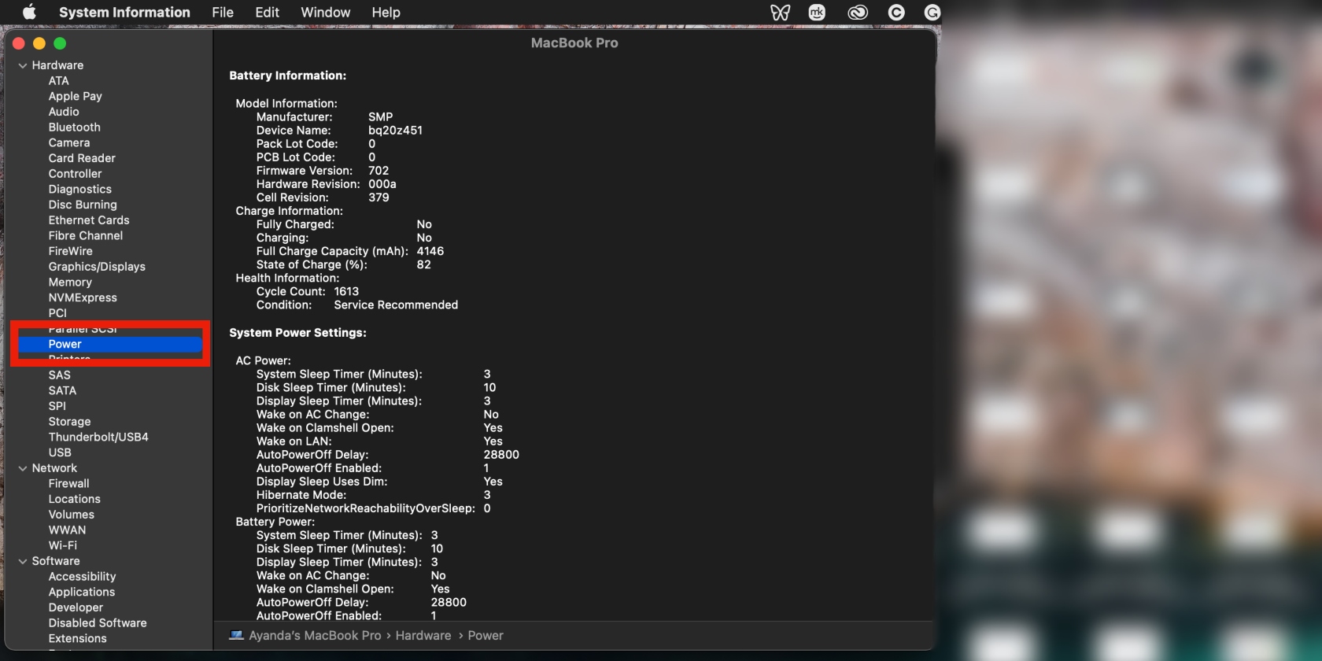Click Service Recommended condition text
This screenshot has height=661, width=1322.
click(396, 305)
